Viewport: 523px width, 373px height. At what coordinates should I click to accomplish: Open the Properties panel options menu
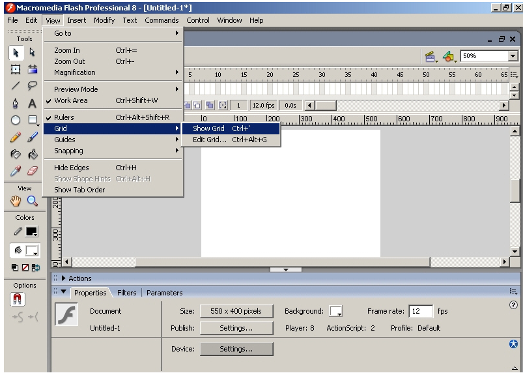coord(513,291)
